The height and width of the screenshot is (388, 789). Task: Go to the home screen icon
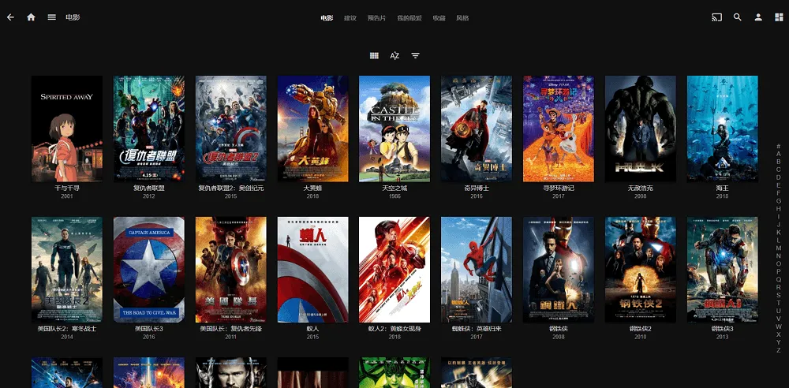coord(32,17)
